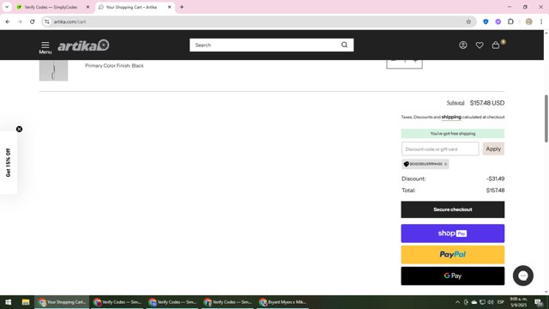
Task: Go forward in the browser
Action: click(20, 21)
